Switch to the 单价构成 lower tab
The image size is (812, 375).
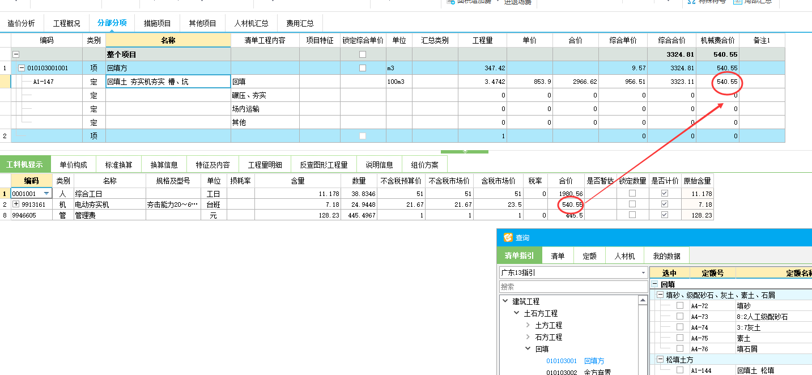[74, 165]
